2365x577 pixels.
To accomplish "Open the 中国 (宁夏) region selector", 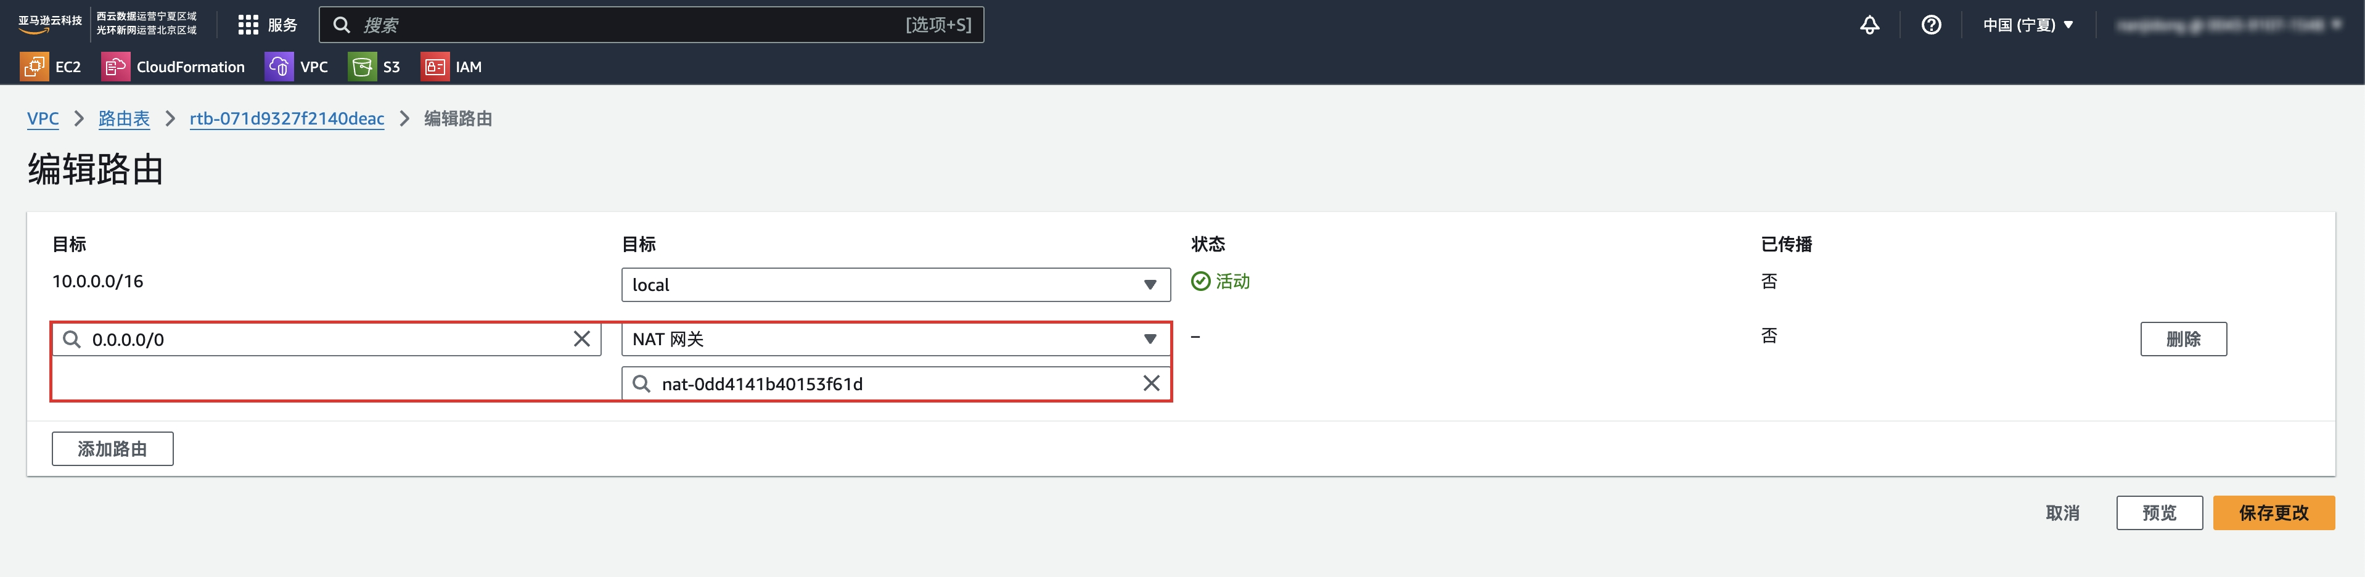I will (2028, 25).
